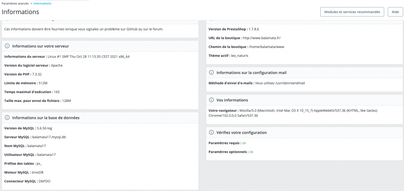The image size is (404, 191).
Task: Click the "ok" status next to Paramètres optionnels
Action: coord(251,152)
